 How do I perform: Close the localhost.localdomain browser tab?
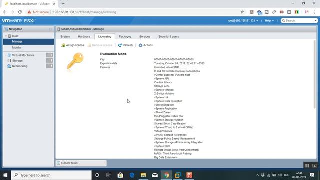tap(54, 4)
